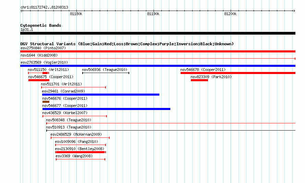
Task: Click the nsv546676 (Cooper2011) label
Action: [x=65, y=98]
